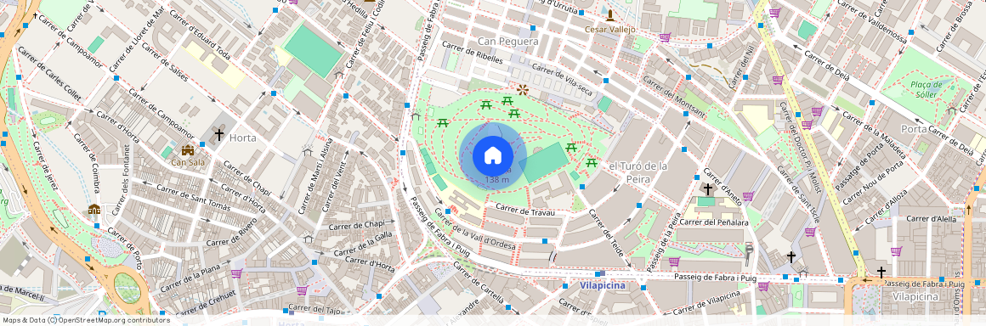Viewport: 986px width, 326px height.
Task: Click the shopping cart beside Carrer de Sant Iscle
Action: pyautogui.click(x=809, y=232)
